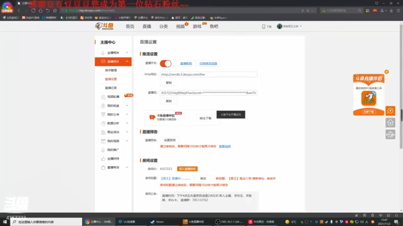Screen dimensions: 403x226
Task: Open 游戏 in the top navigation
Action: tap(197, 27)
